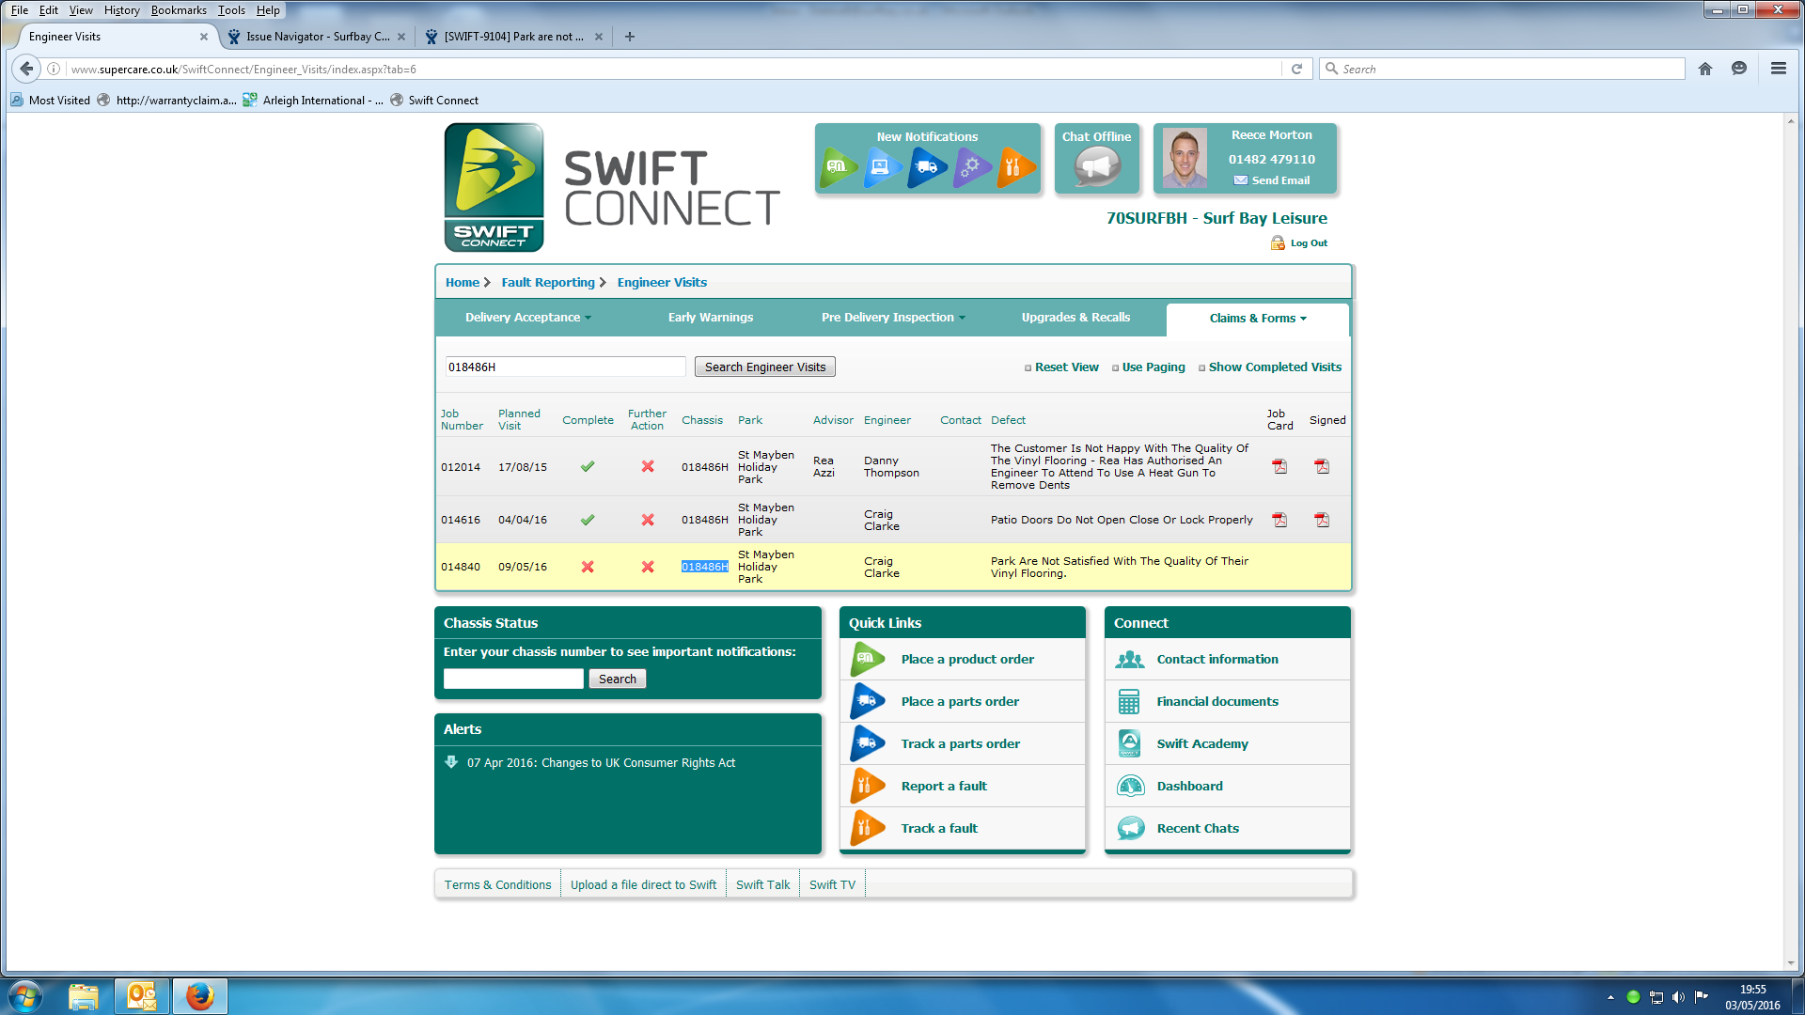1805x1015 pixels.
Task: Click the chassis number input in Chassis Status
Action: tap(513, 679)
